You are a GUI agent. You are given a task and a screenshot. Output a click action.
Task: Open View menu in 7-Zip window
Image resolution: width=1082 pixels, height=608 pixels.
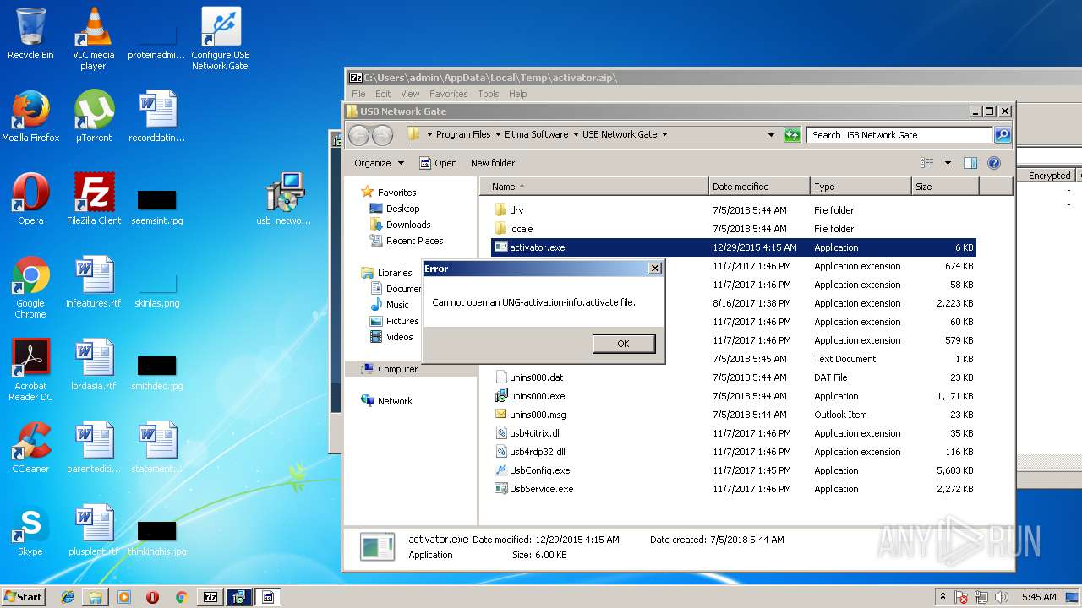[x=410, y=94]
